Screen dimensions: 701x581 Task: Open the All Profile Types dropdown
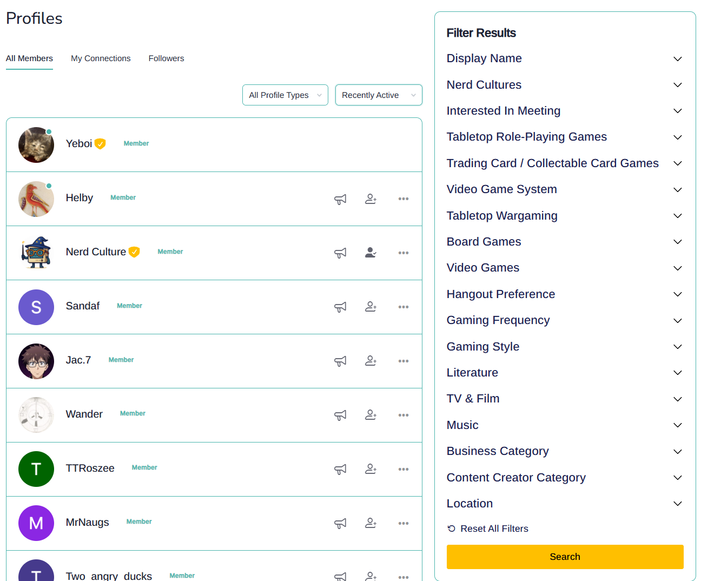point(285,95)
